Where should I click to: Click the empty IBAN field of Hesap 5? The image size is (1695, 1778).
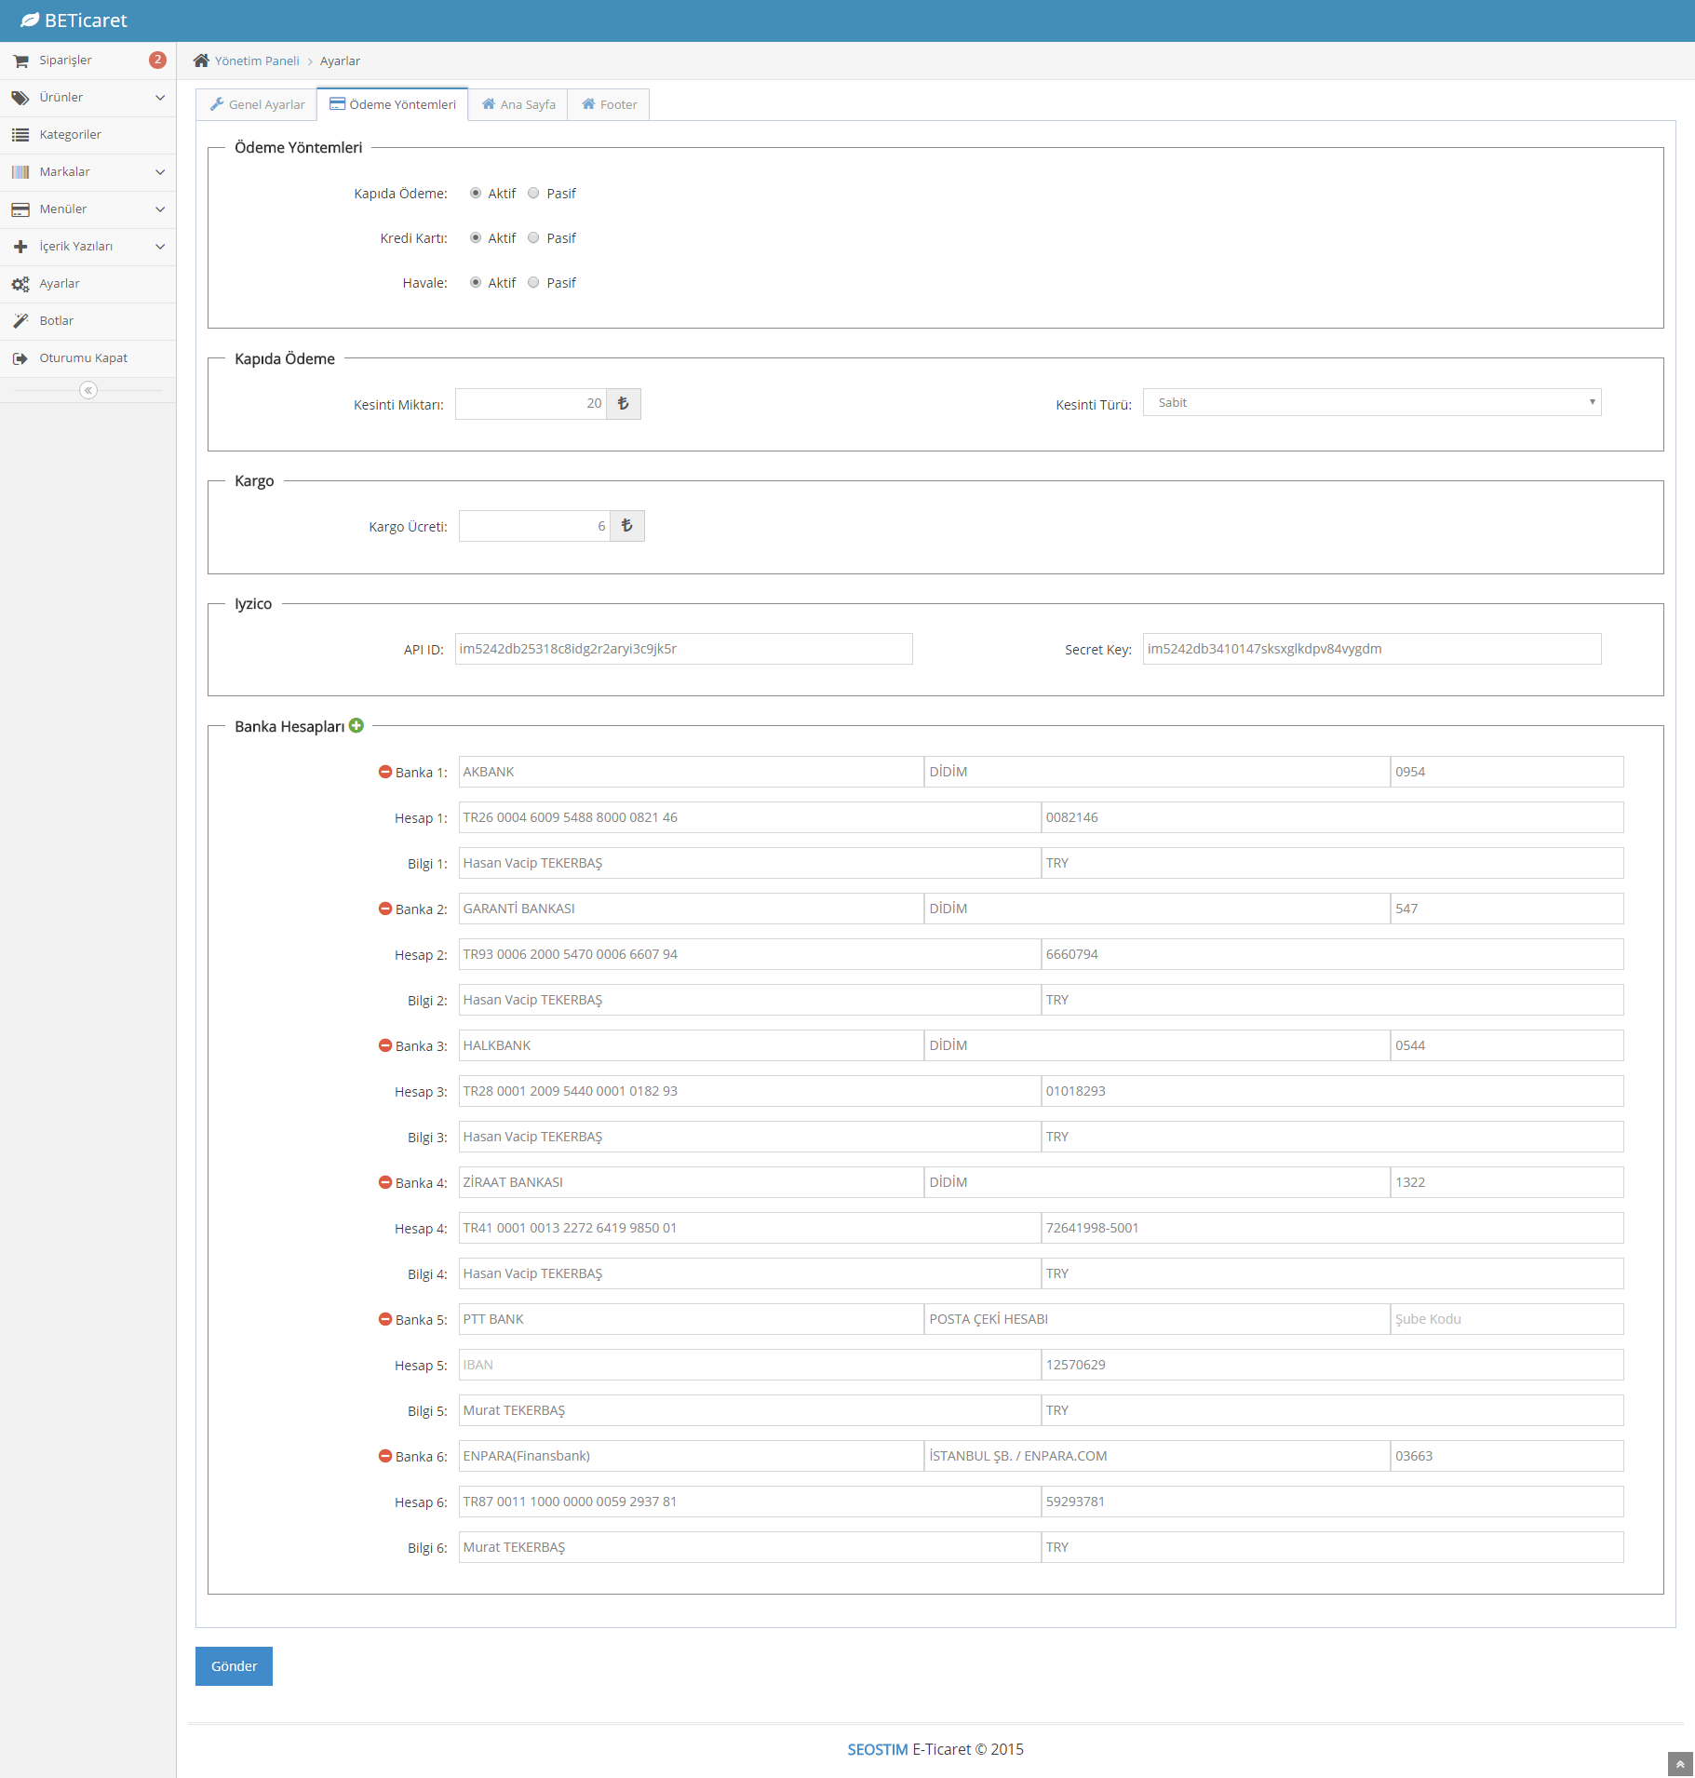[749, 1365]
